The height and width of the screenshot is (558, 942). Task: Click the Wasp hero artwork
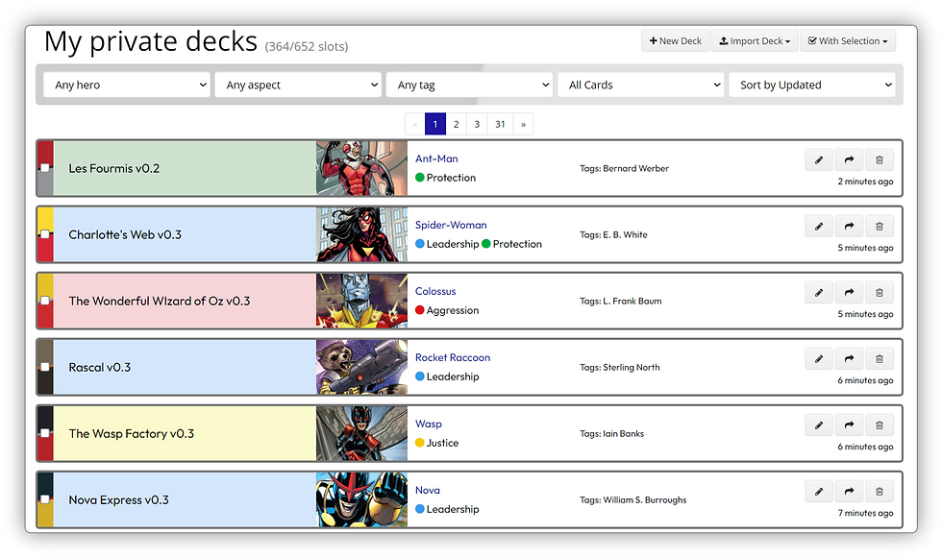point(361,433)
